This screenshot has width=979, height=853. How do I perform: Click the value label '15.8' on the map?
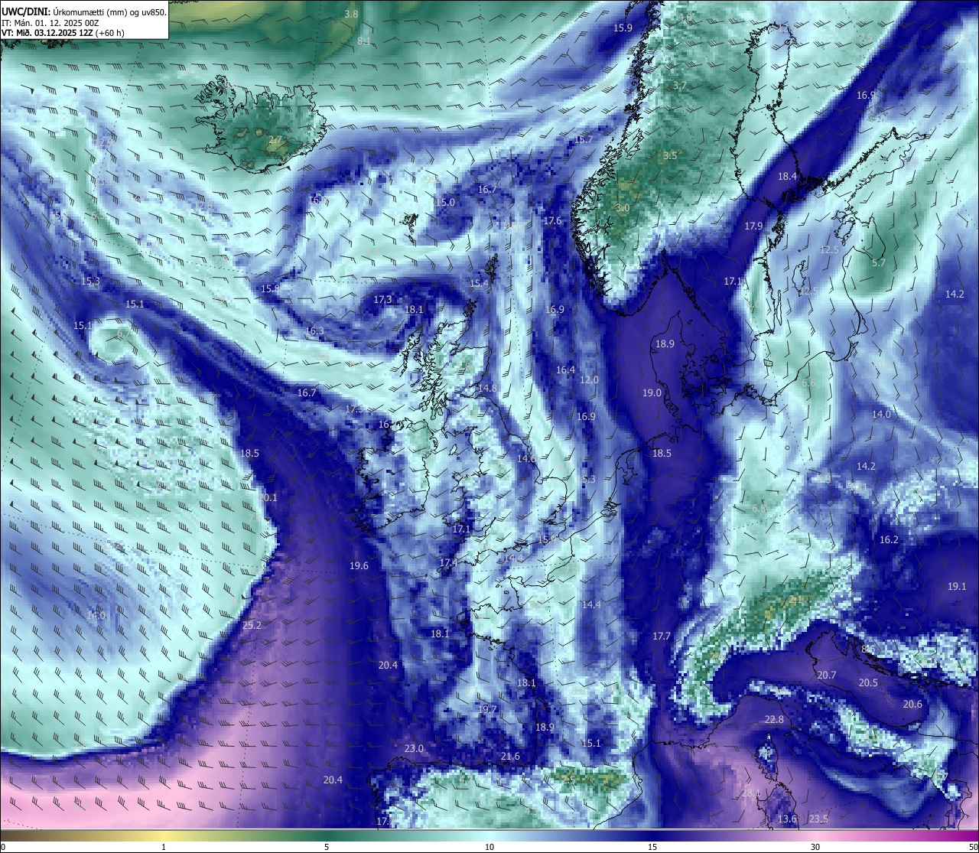click(270, 289)
